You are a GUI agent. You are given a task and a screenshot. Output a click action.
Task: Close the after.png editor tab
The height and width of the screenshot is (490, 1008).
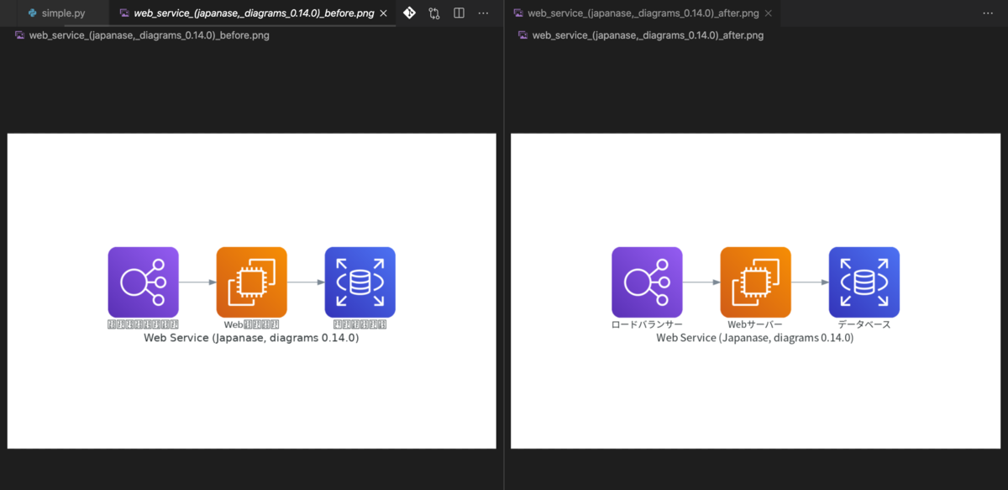coord(769,13)
